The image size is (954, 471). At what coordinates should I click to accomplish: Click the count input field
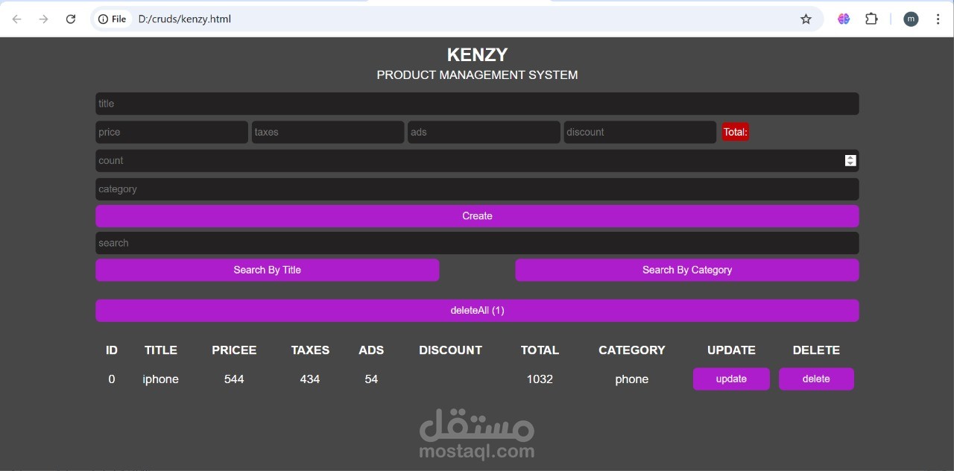click(477, 161)
